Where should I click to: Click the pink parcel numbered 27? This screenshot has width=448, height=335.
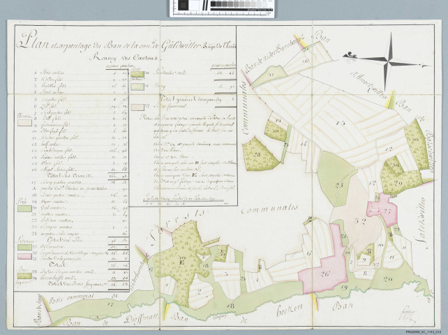(x=386, y=211)
